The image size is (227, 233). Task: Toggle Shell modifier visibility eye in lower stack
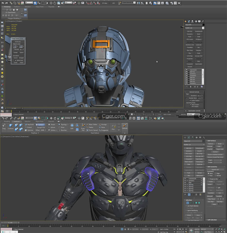click(x=185, y=183)
